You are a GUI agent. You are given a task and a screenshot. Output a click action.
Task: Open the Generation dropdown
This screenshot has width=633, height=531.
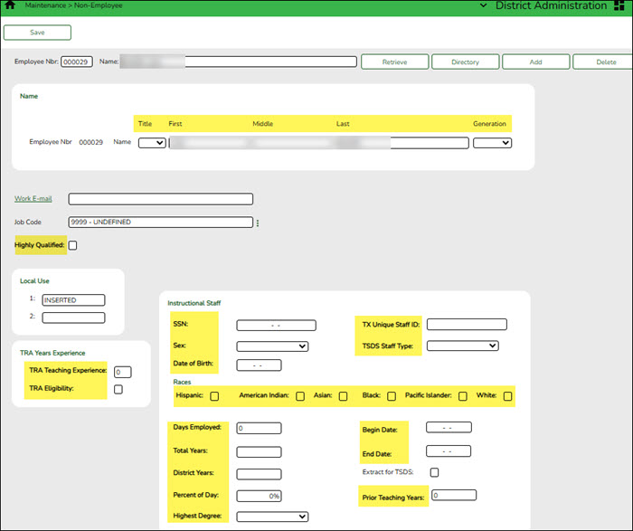coord(493,143)
